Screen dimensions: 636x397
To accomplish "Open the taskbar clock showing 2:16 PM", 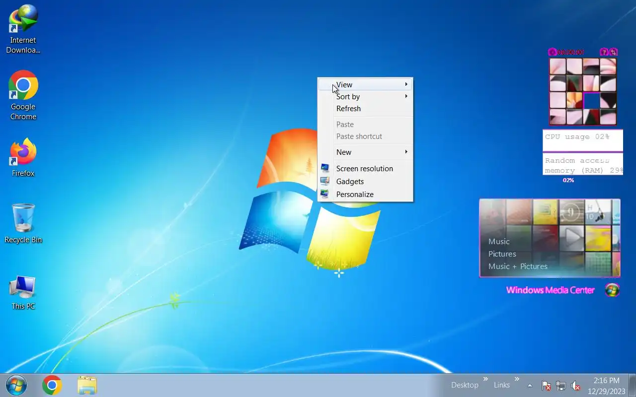I will 607,386.
